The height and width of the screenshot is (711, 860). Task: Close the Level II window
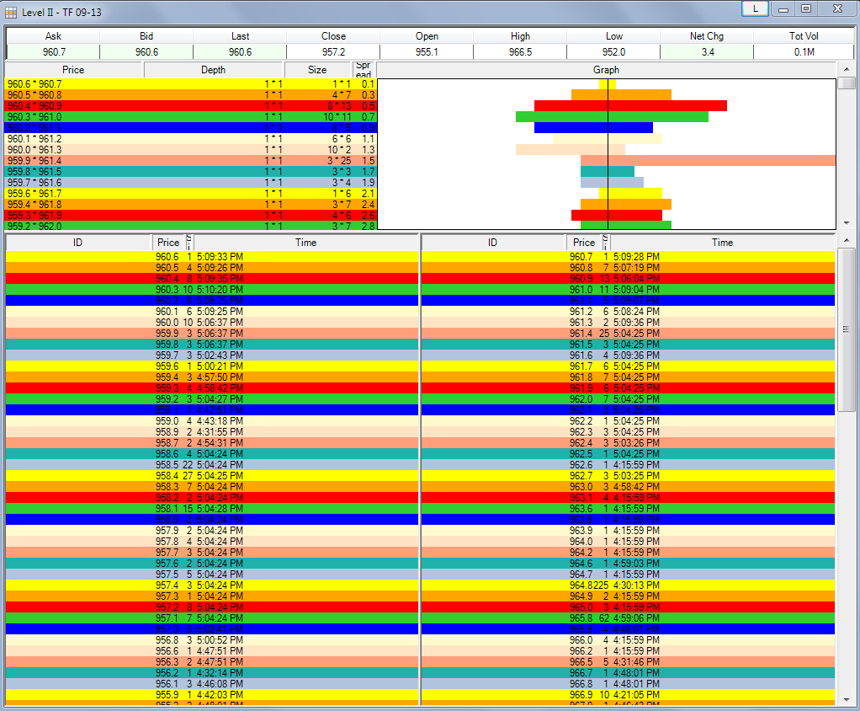(x=837, y=8)
